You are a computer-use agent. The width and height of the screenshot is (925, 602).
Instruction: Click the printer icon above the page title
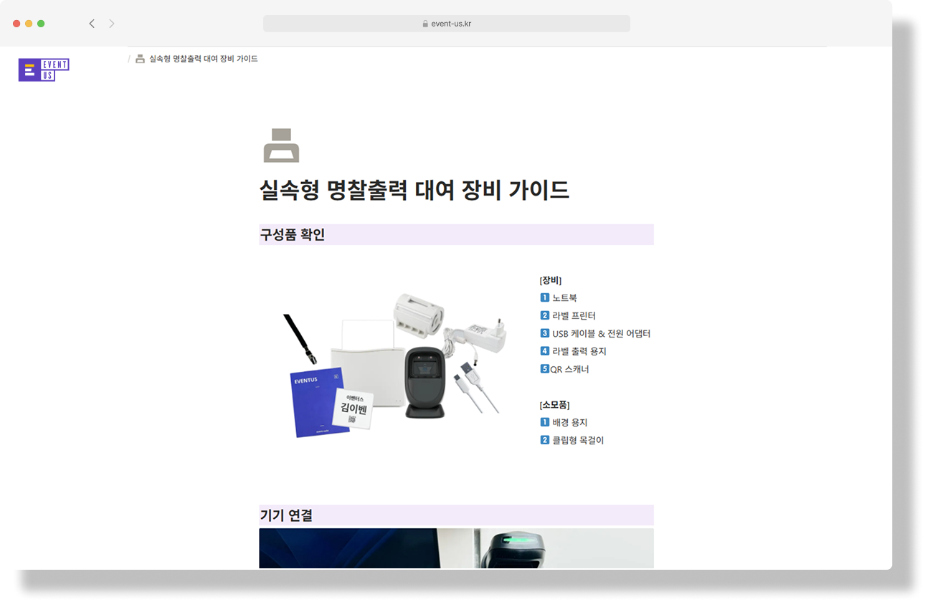click(x=283, y=144)
